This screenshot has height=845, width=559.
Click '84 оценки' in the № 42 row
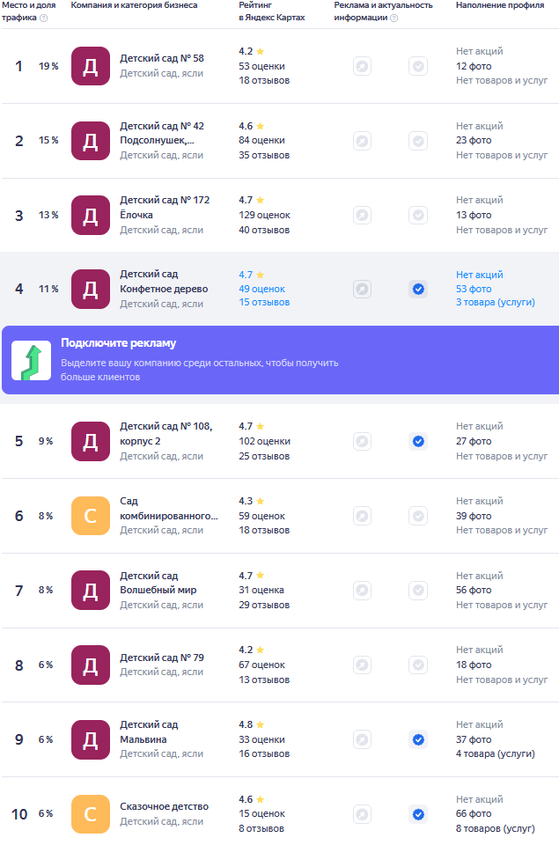click(x=262, y=140)
